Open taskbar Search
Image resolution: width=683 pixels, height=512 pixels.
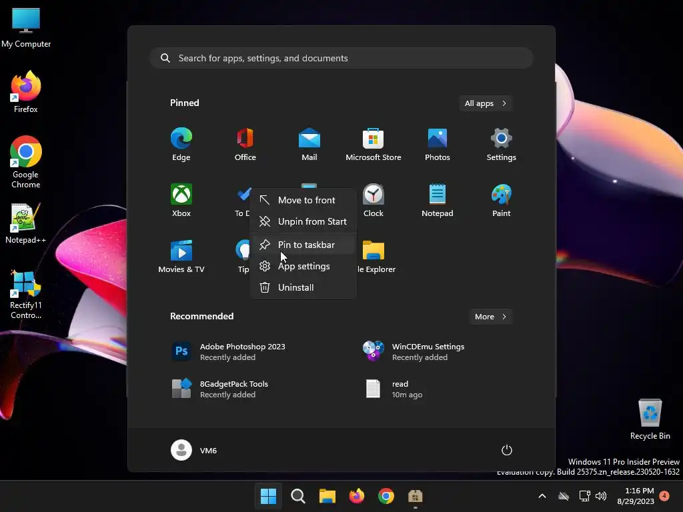tap(298, 496)
